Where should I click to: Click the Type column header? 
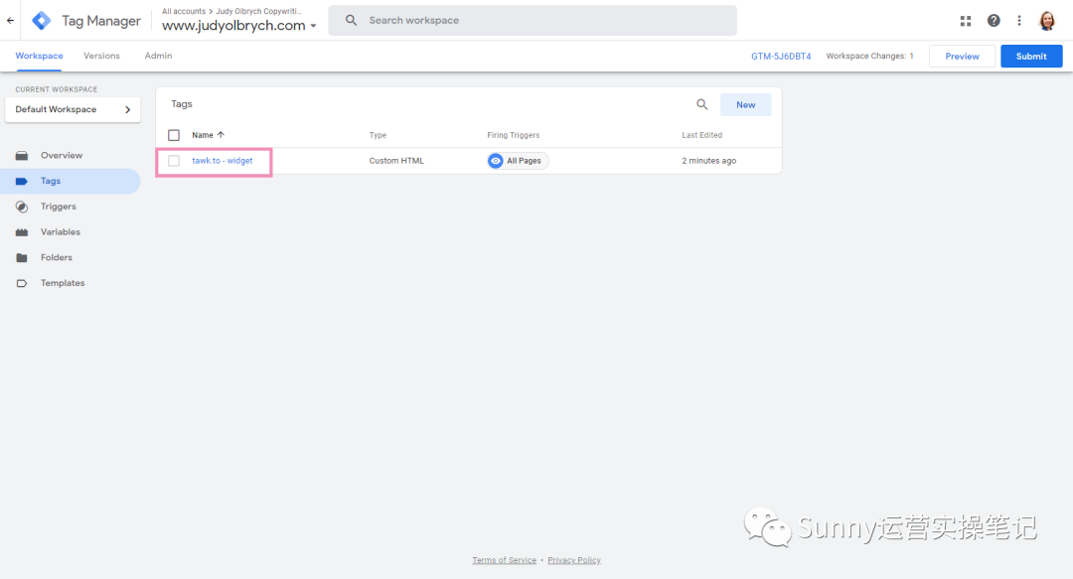(378, 135)
